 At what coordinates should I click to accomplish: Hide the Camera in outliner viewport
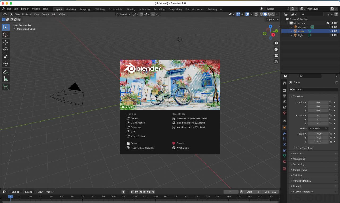331,27
